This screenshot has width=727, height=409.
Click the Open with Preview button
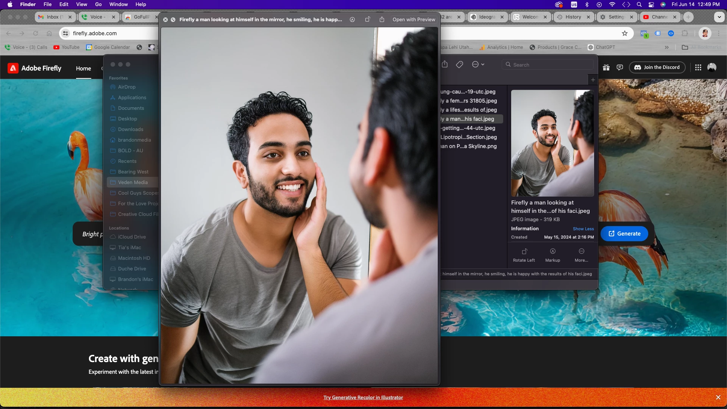(x=413, y=19)
